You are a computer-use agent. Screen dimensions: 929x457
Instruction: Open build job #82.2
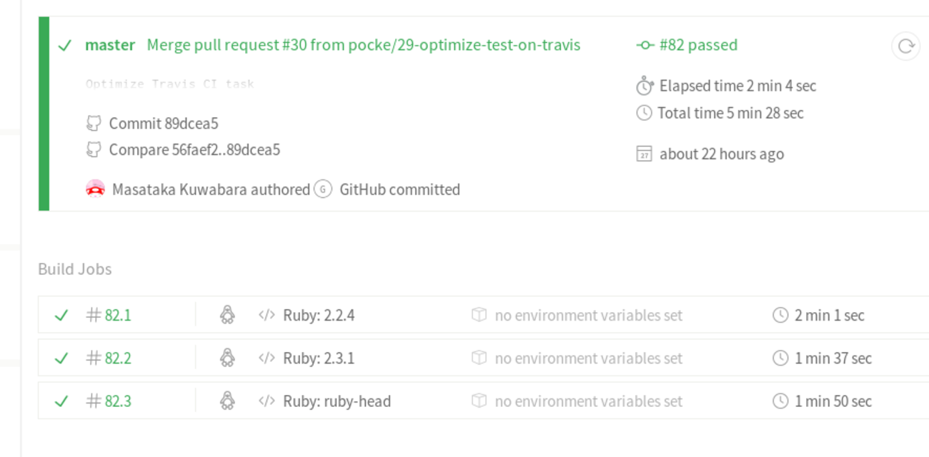click(117, 358)
